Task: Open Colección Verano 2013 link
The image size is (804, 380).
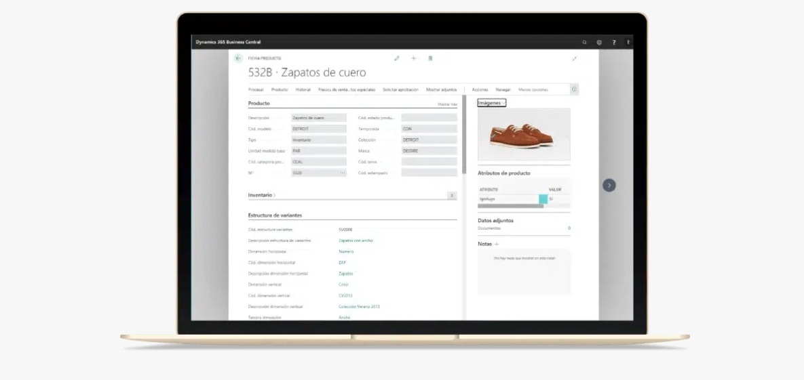Action: 360,307
